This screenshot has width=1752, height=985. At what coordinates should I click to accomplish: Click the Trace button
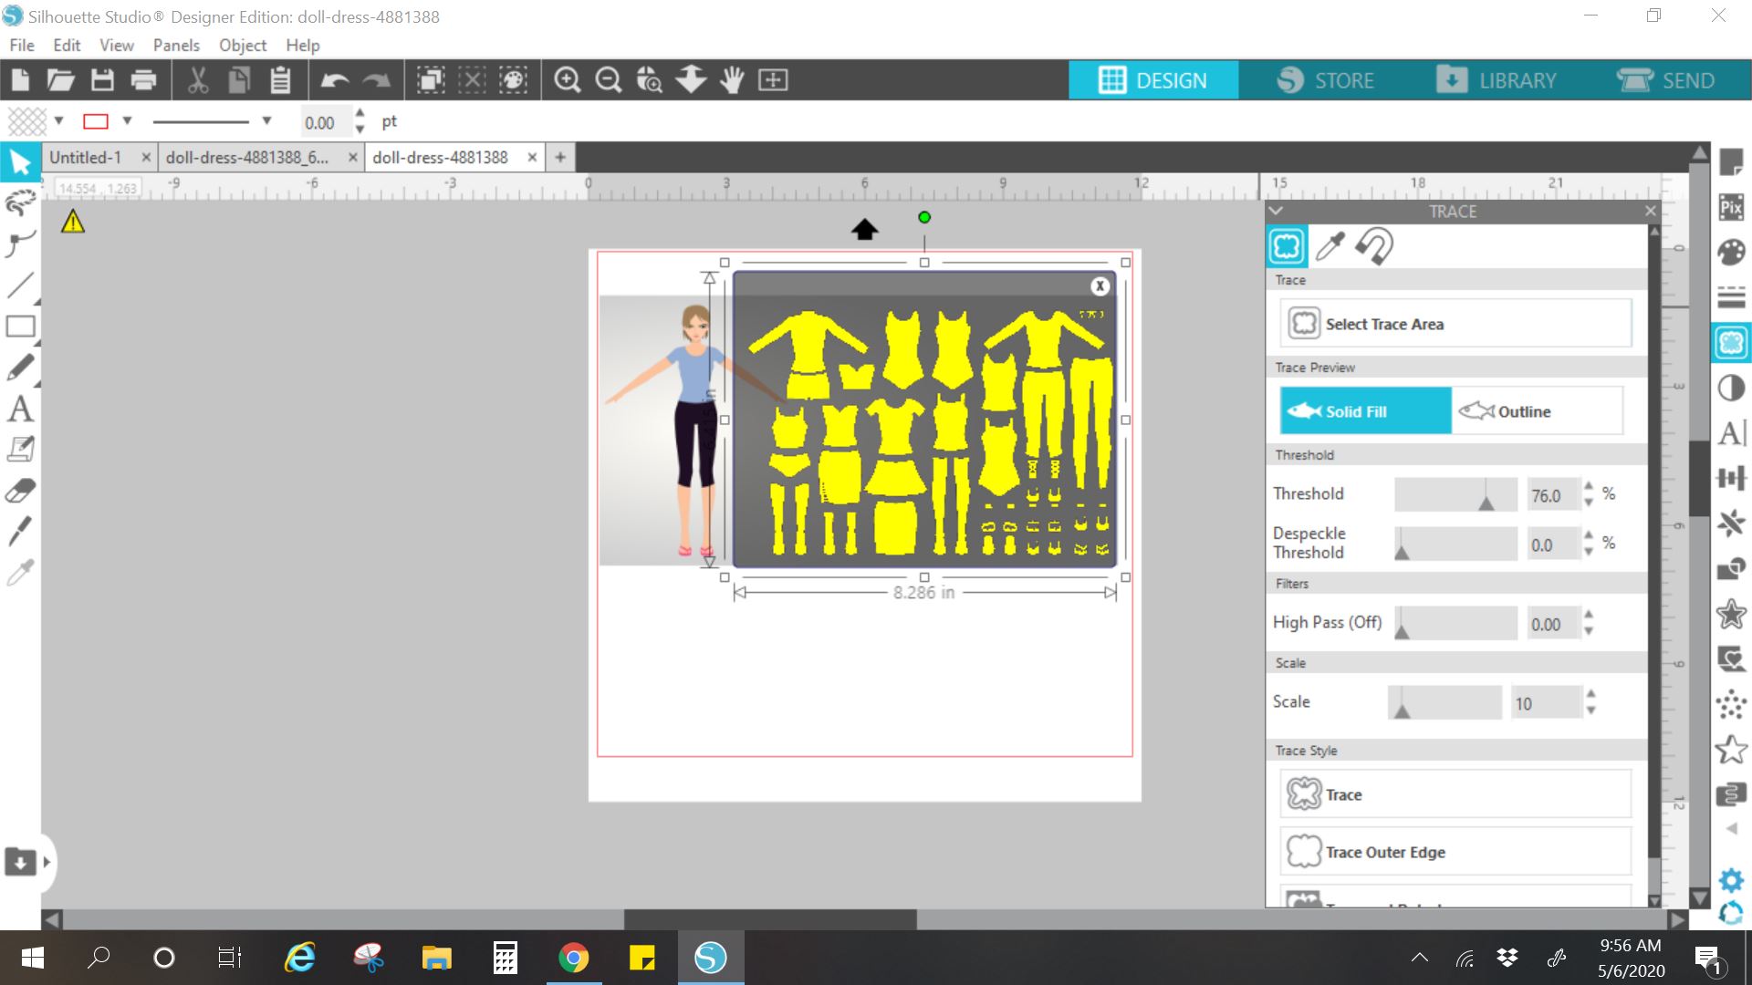point(1455,794)
